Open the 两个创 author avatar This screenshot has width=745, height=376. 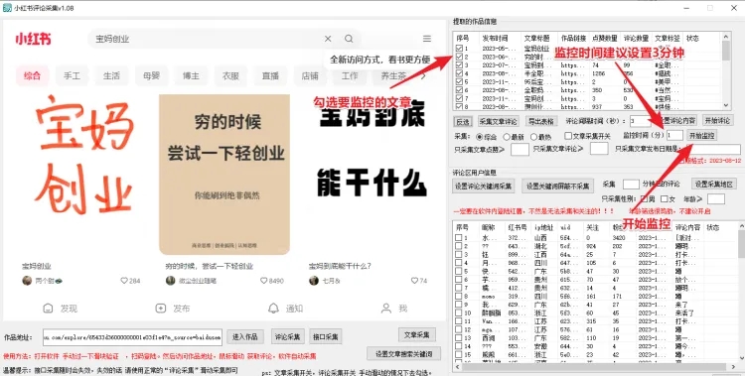(x=27, y=281)
